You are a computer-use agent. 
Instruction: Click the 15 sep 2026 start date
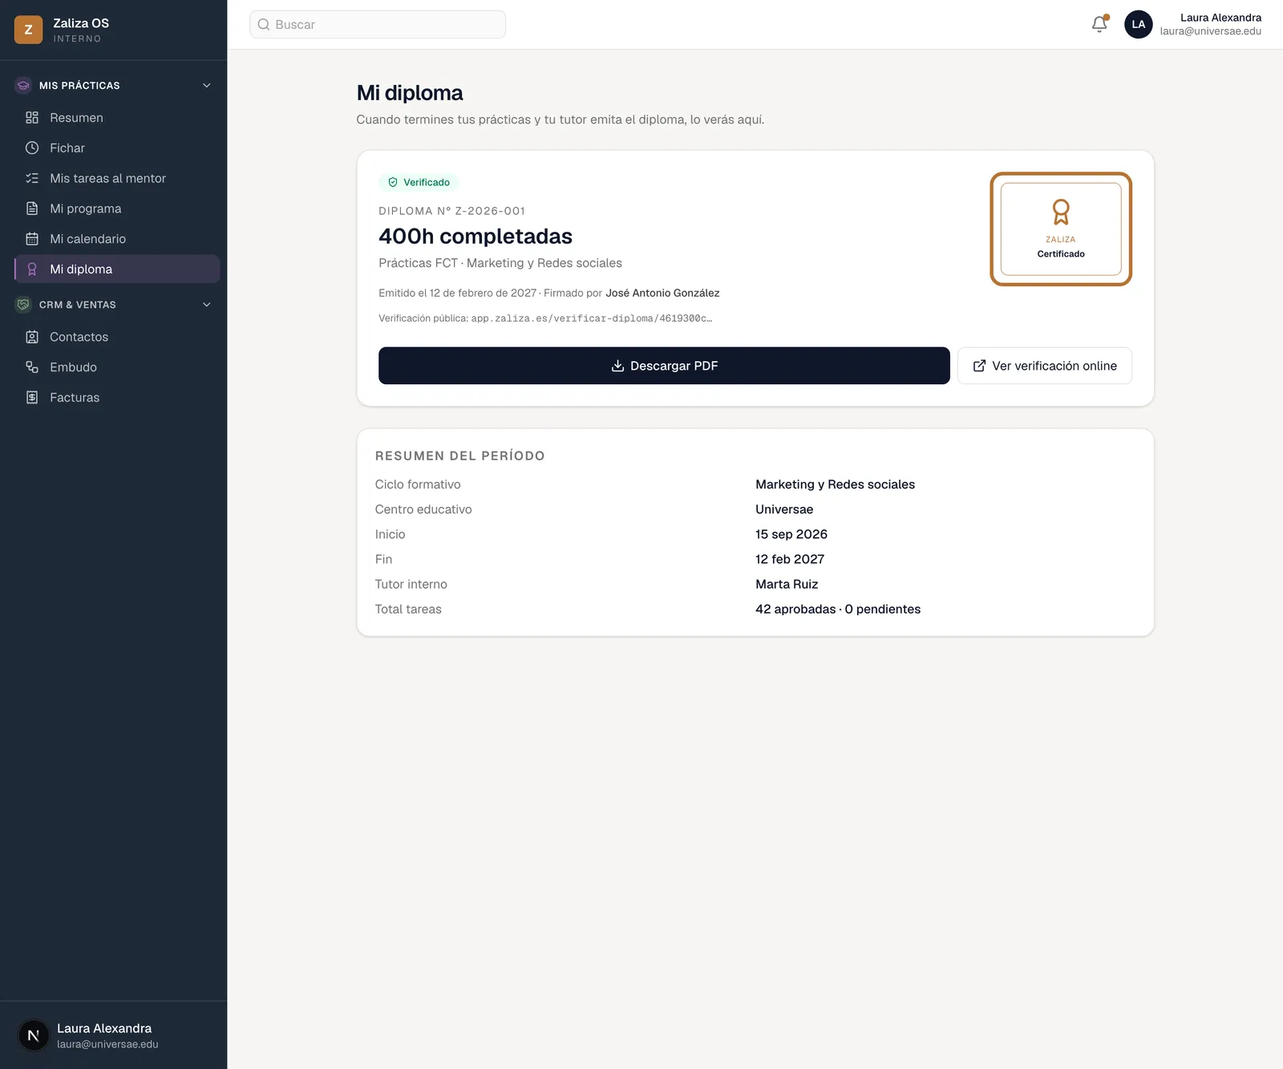(791, 534)
